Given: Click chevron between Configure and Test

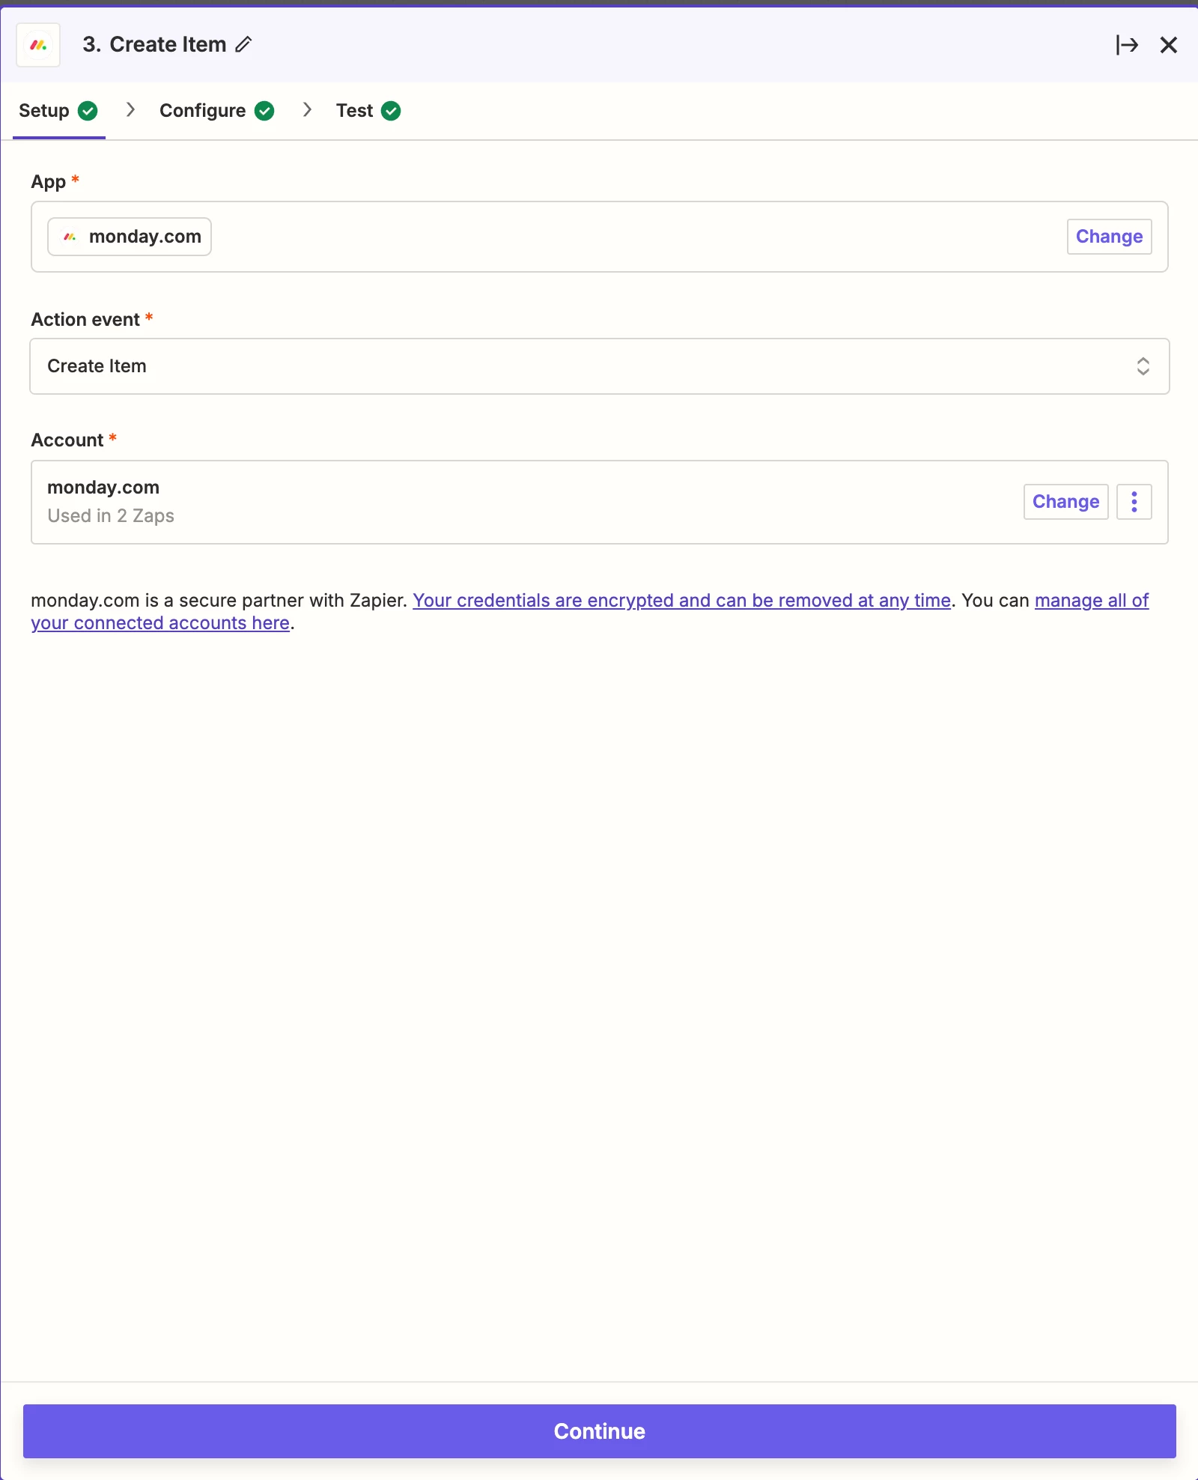Looking at the screenshot, I should [x=307, y=110].
